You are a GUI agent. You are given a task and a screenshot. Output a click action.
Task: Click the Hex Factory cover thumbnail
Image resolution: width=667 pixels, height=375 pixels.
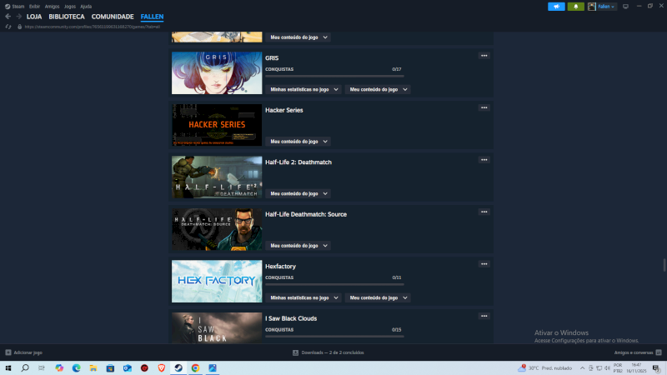coord(217,282)
